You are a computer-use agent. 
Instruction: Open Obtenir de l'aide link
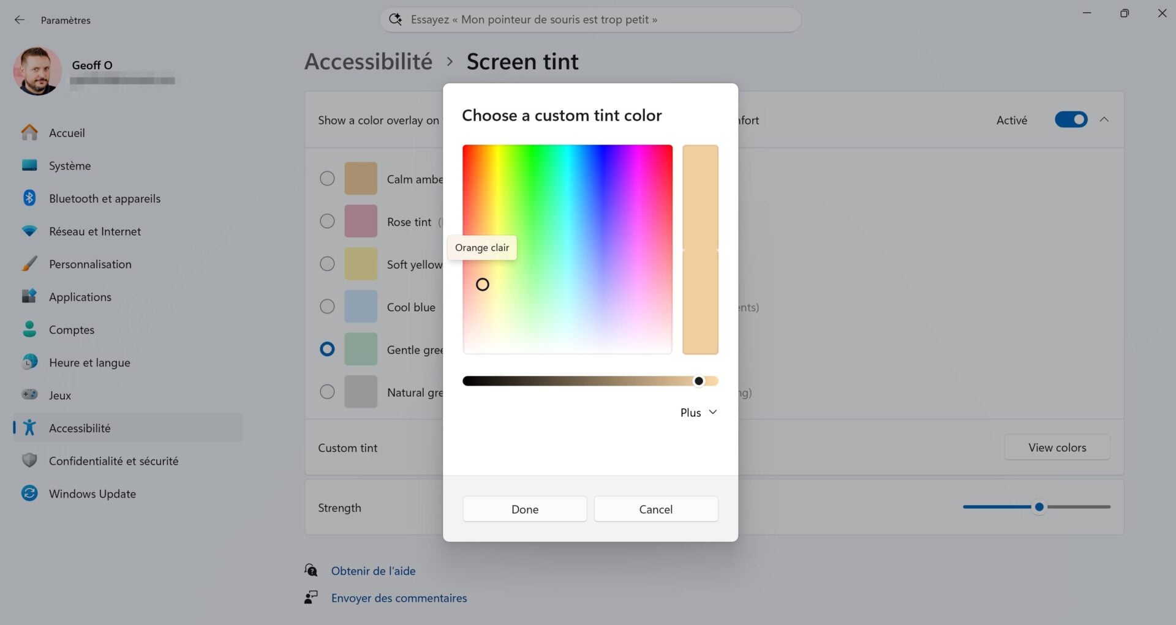(374, 571)
